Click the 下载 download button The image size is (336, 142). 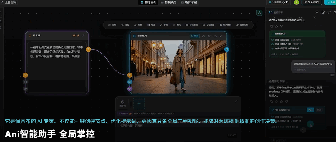point(330,3)
